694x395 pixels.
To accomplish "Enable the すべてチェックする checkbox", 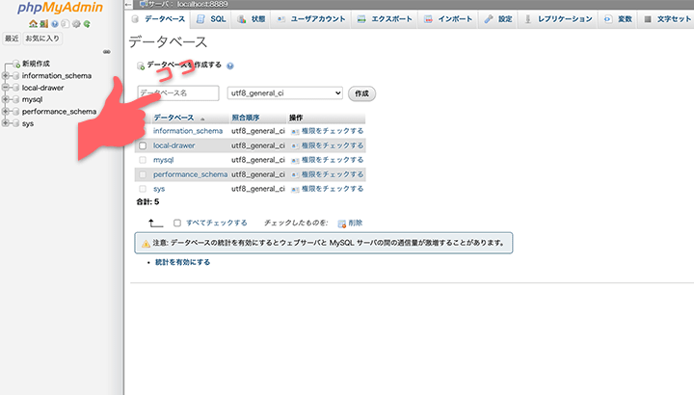I will [177, 223].
